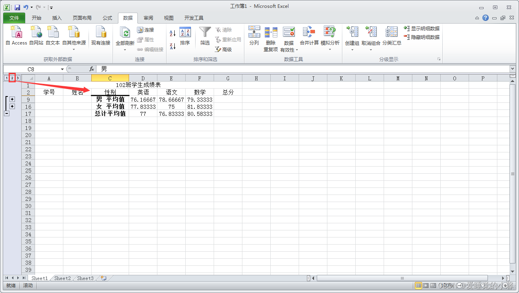Open the 分级显示 dialog launcher
519x293 pixels.
click(x=438, y=59)
